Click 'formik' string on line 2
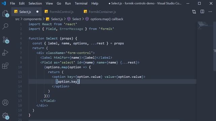Screen dimensions: 216x121 (x=106, y=29)
